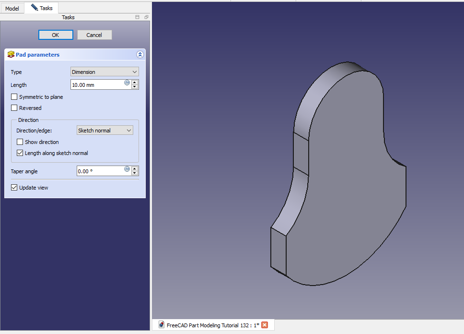Click the FreeCAD file icon on document tab
The image size is (464, 334).
(162, 325)
